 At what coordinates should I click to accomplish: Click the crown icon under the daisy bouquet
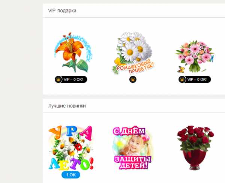tap(133, 79)
